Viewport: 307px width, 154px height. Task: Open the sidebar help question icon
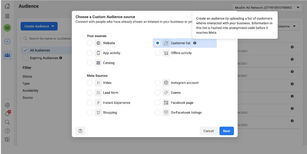tap(7, 131)
